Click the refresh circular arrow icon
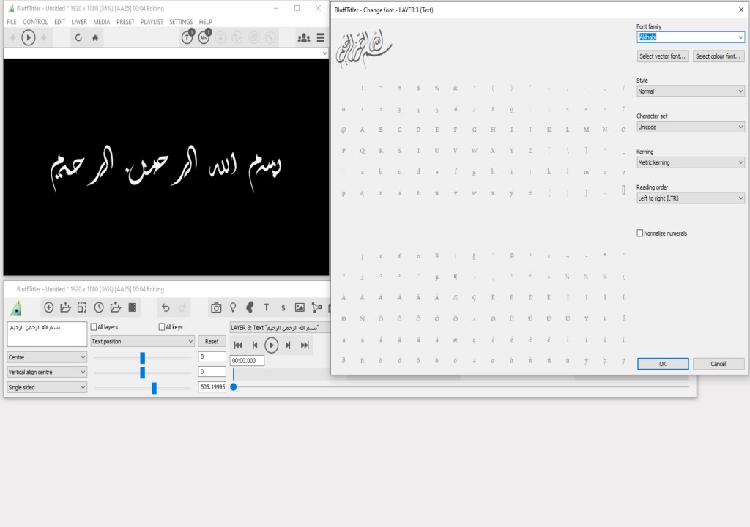The height and width of the screenshot is (527, 750). pos(78,37)
